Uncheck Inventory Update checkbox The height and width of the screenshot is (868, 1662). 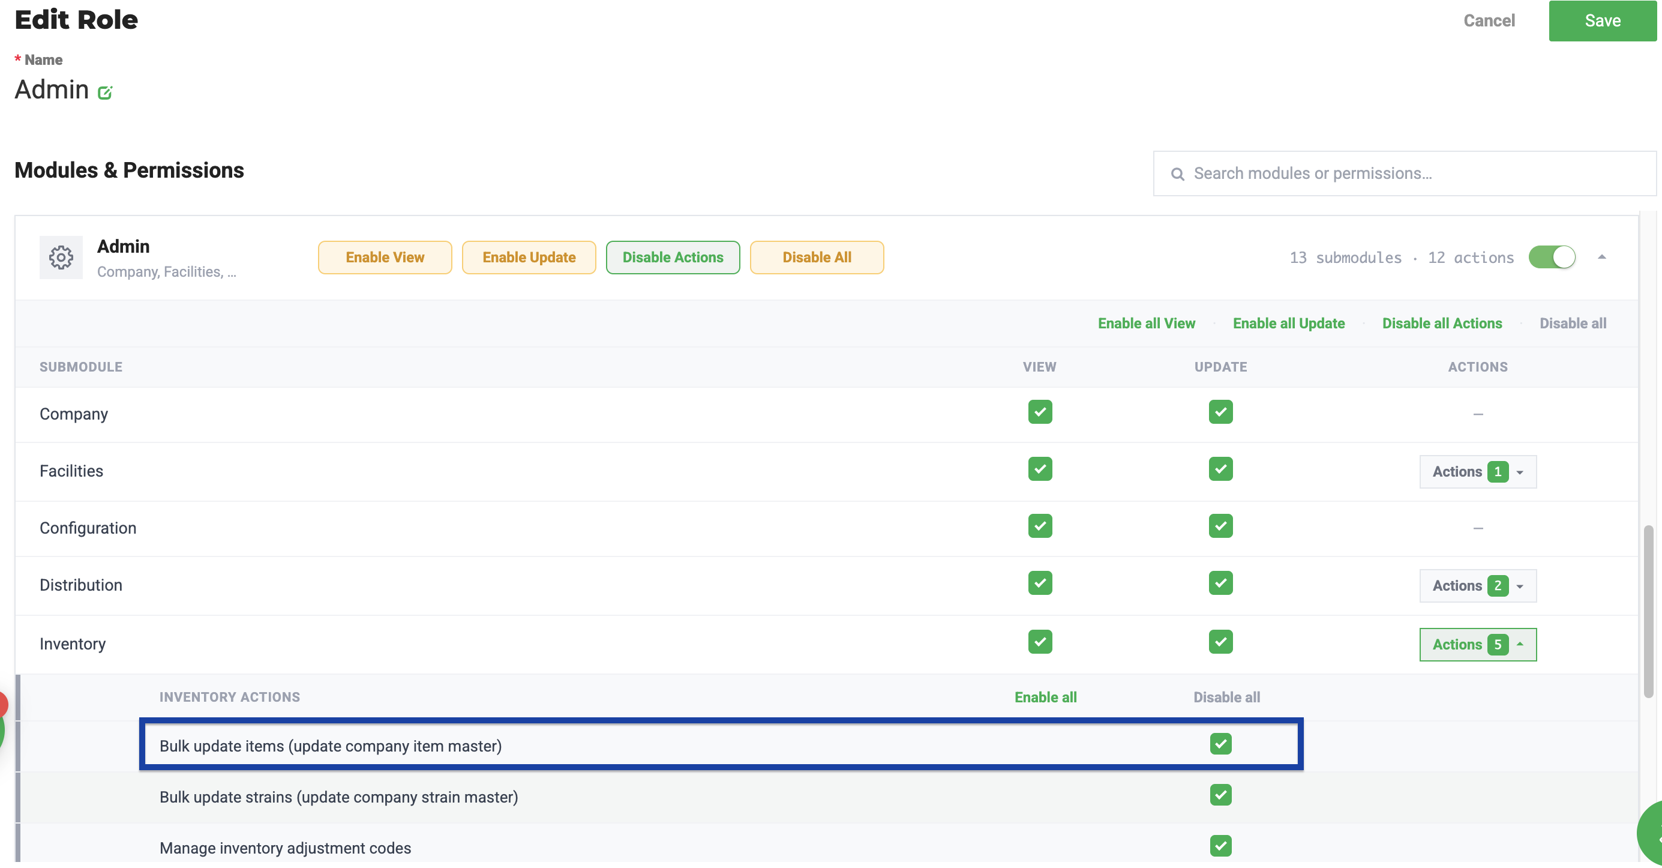pos(1220,642)
